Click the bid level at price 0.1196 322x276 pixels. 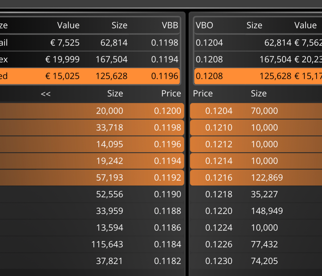92,144
